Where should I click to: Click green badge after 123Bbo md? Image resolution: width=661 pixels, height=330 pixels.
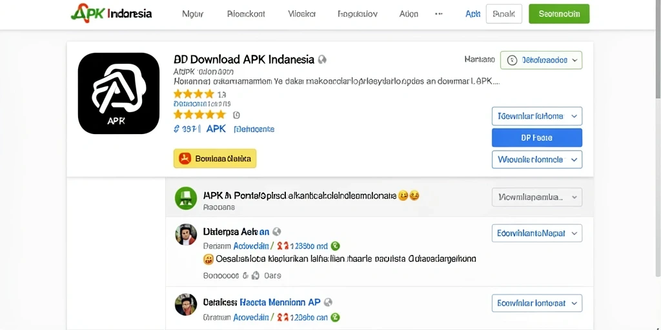[336, 246]
